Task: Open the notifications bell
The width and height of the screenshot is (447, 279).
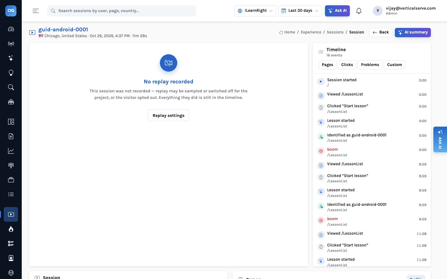Action: (x=359, y=11)
